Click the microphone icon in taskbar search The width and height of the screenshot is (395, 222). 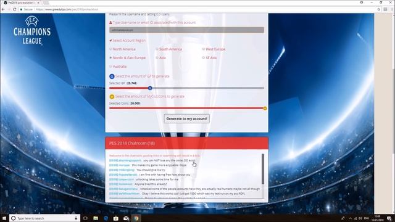coord(76,218)
